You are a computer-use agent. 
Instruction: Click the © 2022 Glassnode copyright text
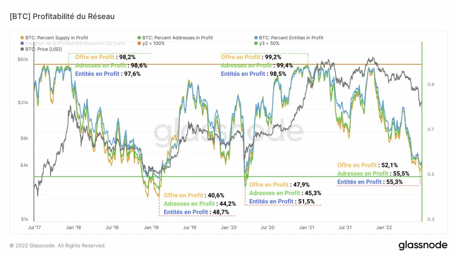point(58,246)
